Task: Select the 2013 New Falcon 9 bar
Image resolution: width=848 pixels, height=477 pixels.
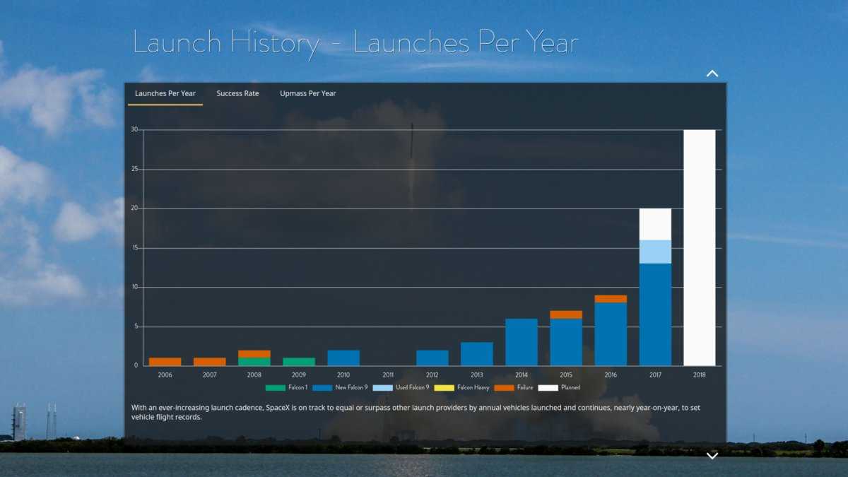Action: click(x=477, y=354)
